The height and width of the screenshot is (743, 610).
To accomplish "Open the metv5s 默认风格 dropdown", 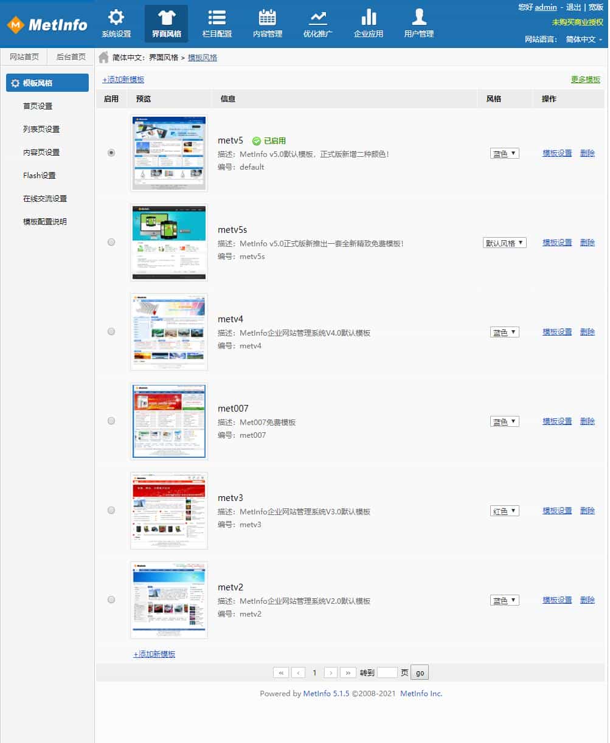I will coord(505,243).
